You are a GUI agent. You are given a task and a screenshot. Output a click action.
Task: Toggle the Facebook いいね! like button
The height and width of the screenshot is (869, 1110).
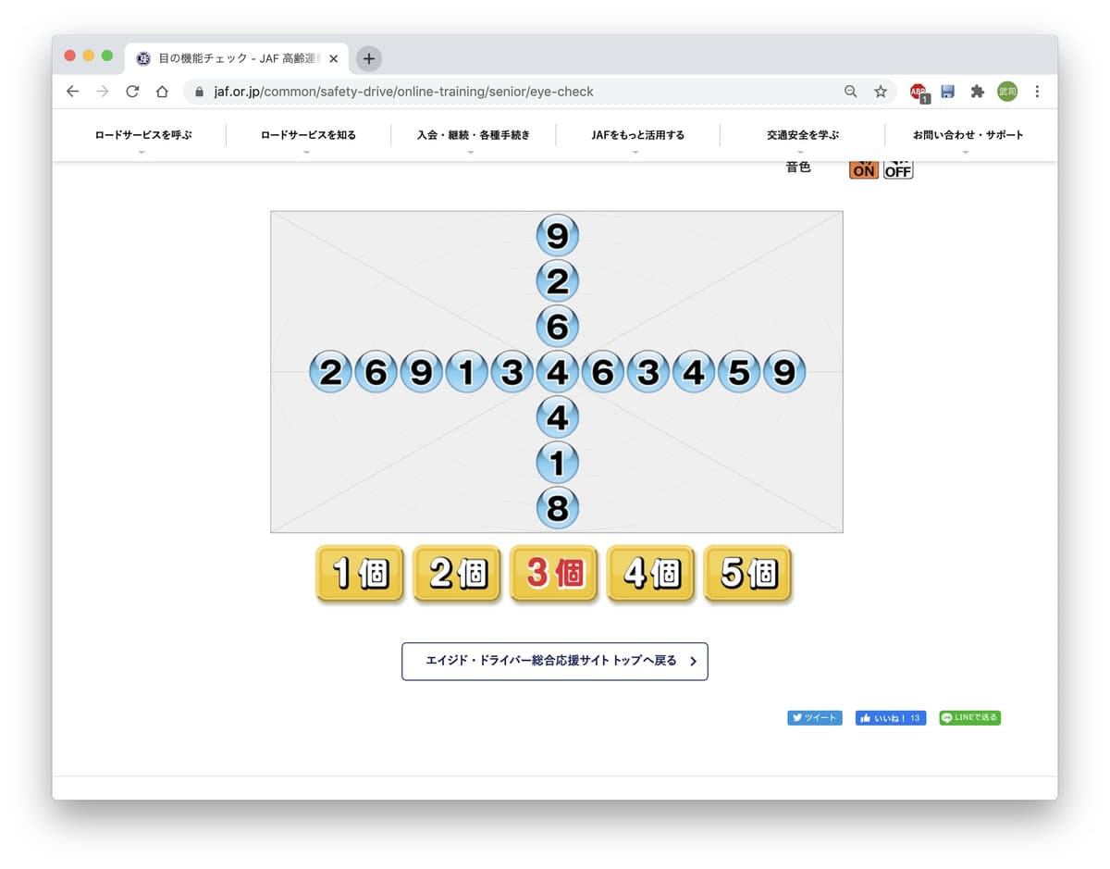tap(890, 717)
